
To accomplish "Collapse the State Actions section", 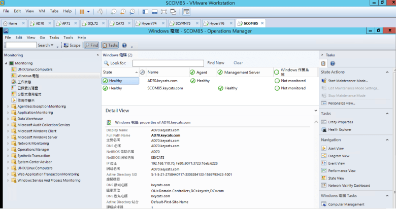I will (x=391, y=72).
